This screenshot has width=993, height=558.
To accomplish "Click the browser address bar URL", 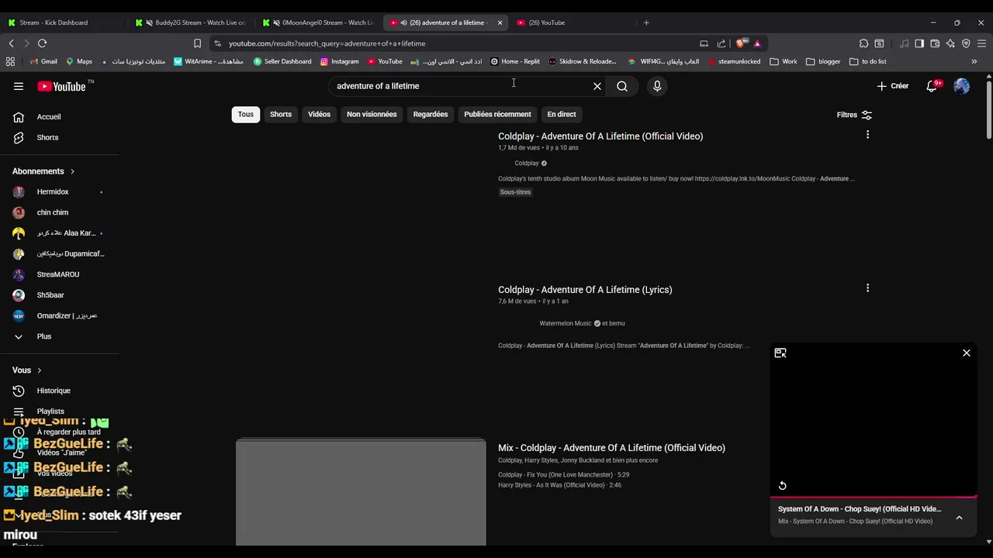I will [327, 43].
